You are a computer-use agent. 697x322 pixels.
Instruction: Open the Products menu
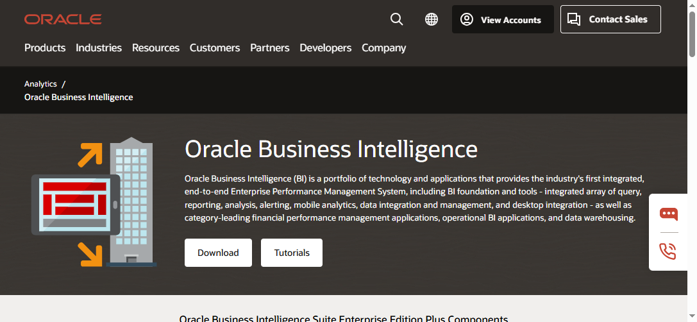45,47
